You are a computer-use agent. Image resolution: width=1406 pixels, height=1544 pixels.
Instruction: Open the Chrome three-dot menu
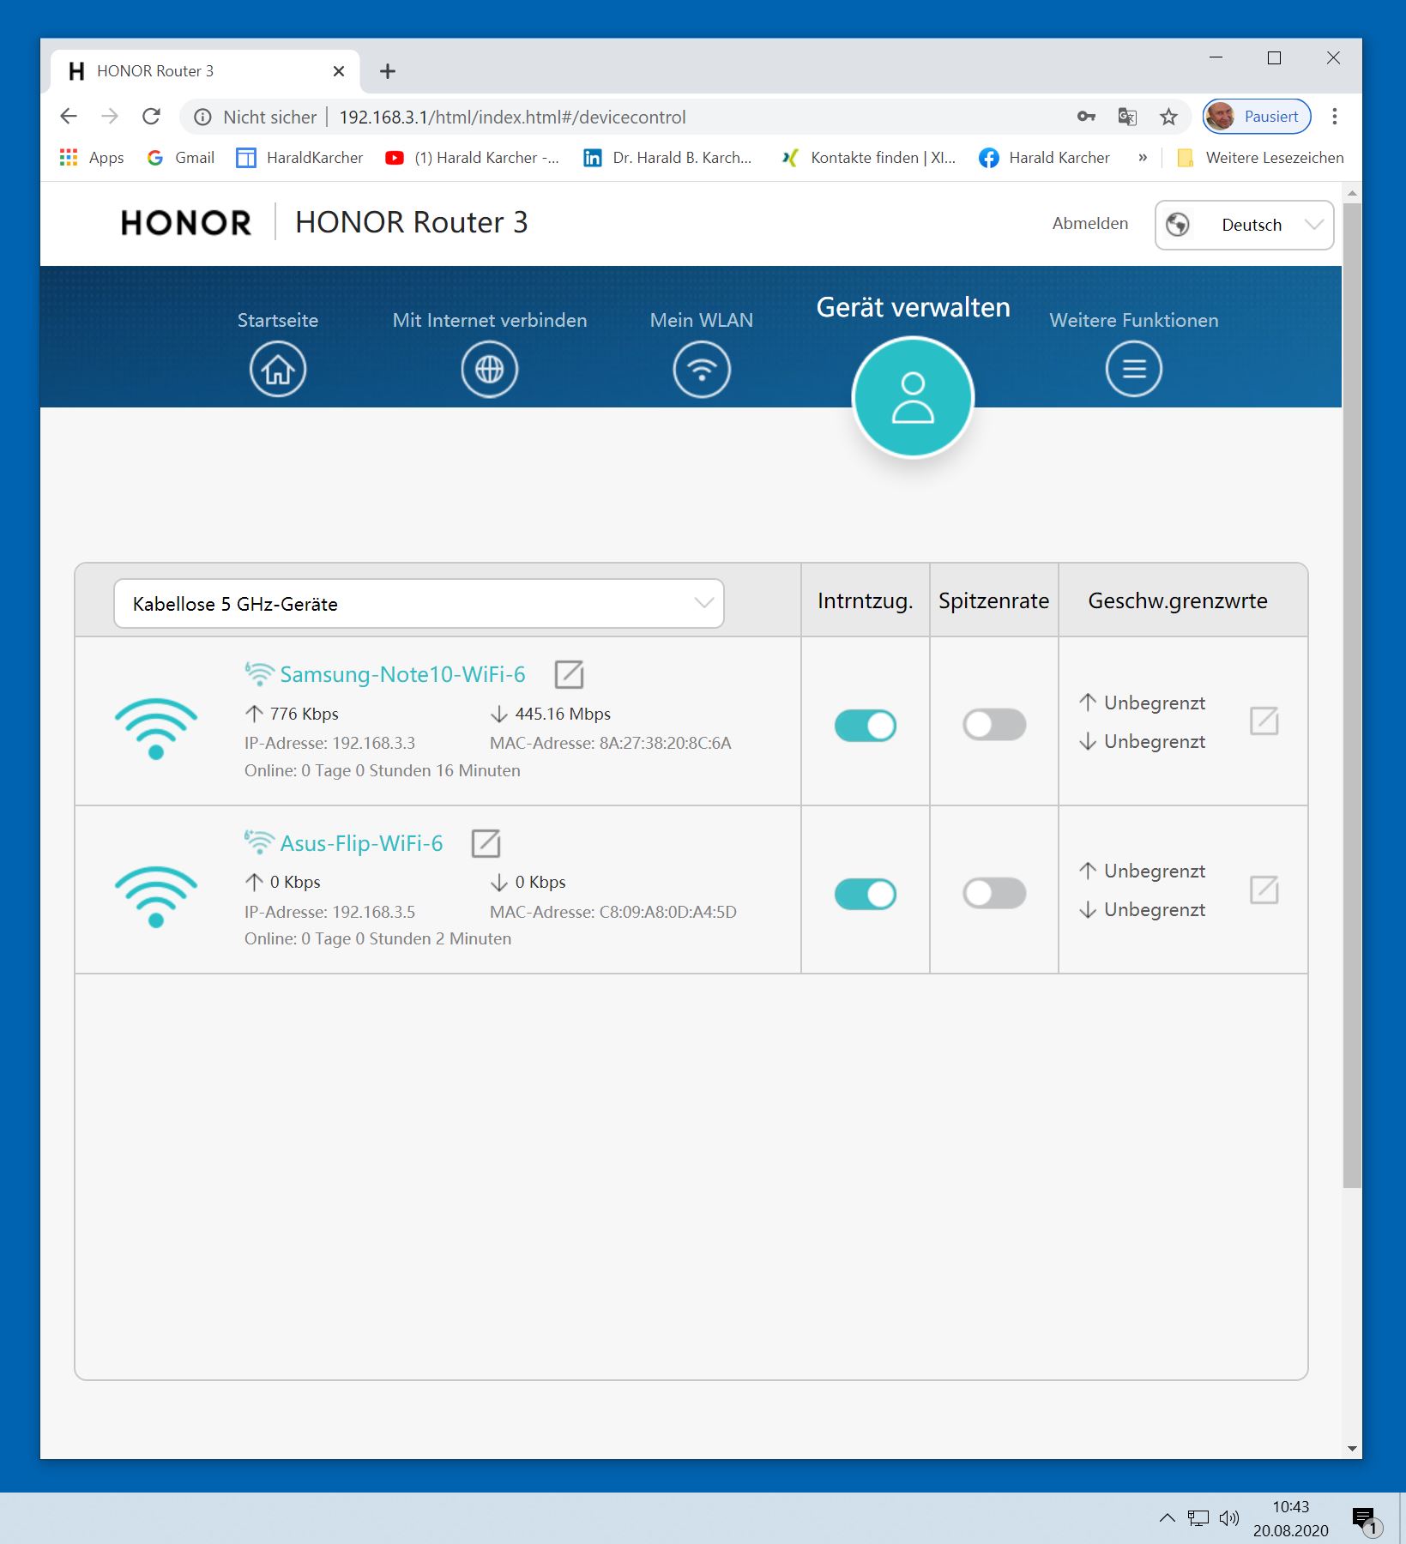pos(1334,117)
